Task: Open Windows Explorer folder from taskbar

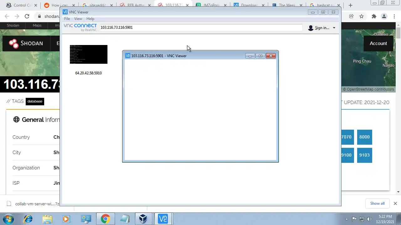Action: (47, 219)
